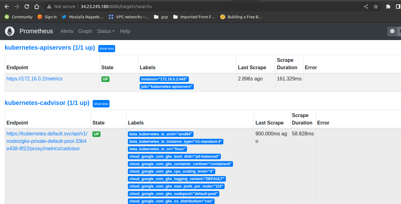Click the gke_cpu_scaling_level="4" label
Image resolution: width=401 pixels, height=204 pixels.
(x=171, y=171)
